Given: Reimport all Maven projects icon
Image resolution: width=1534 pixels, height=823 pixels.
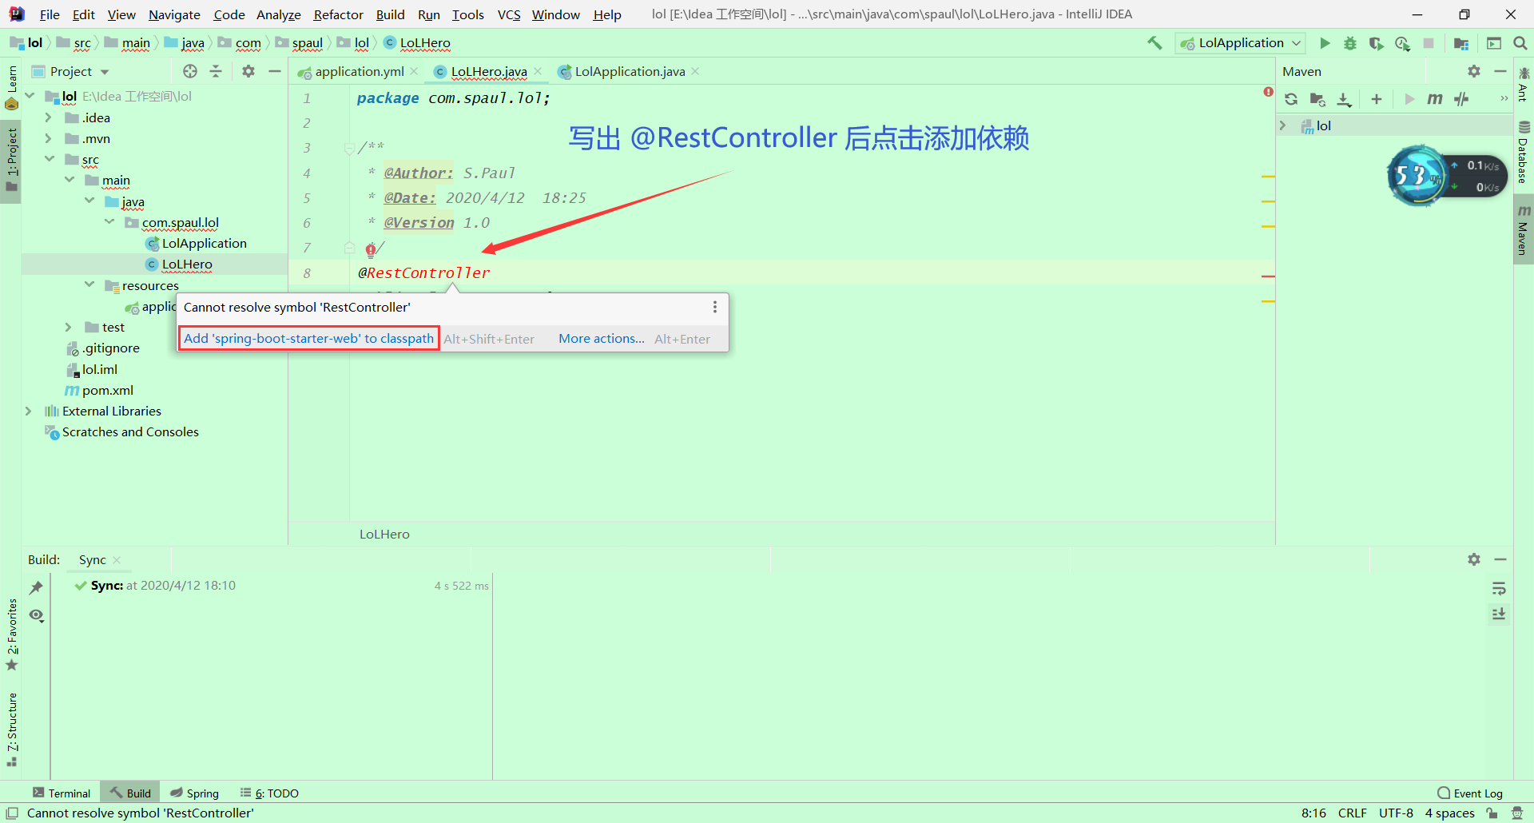Looking at the screenshot, I should tap(1291, 99).
